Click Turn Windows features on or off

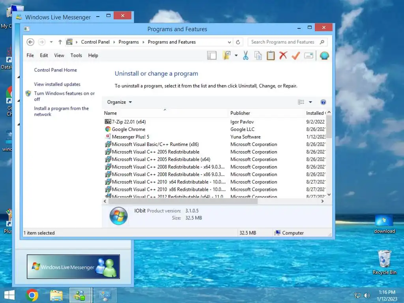click(x=64, y=96)
